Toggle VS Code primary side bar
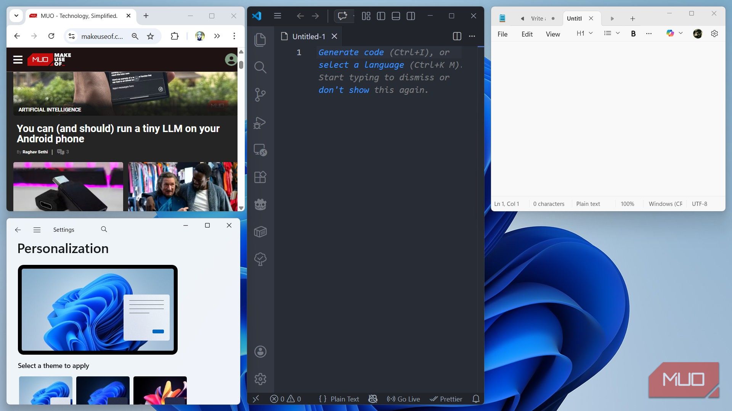This screenshot has width=732, height=411. 380,16
